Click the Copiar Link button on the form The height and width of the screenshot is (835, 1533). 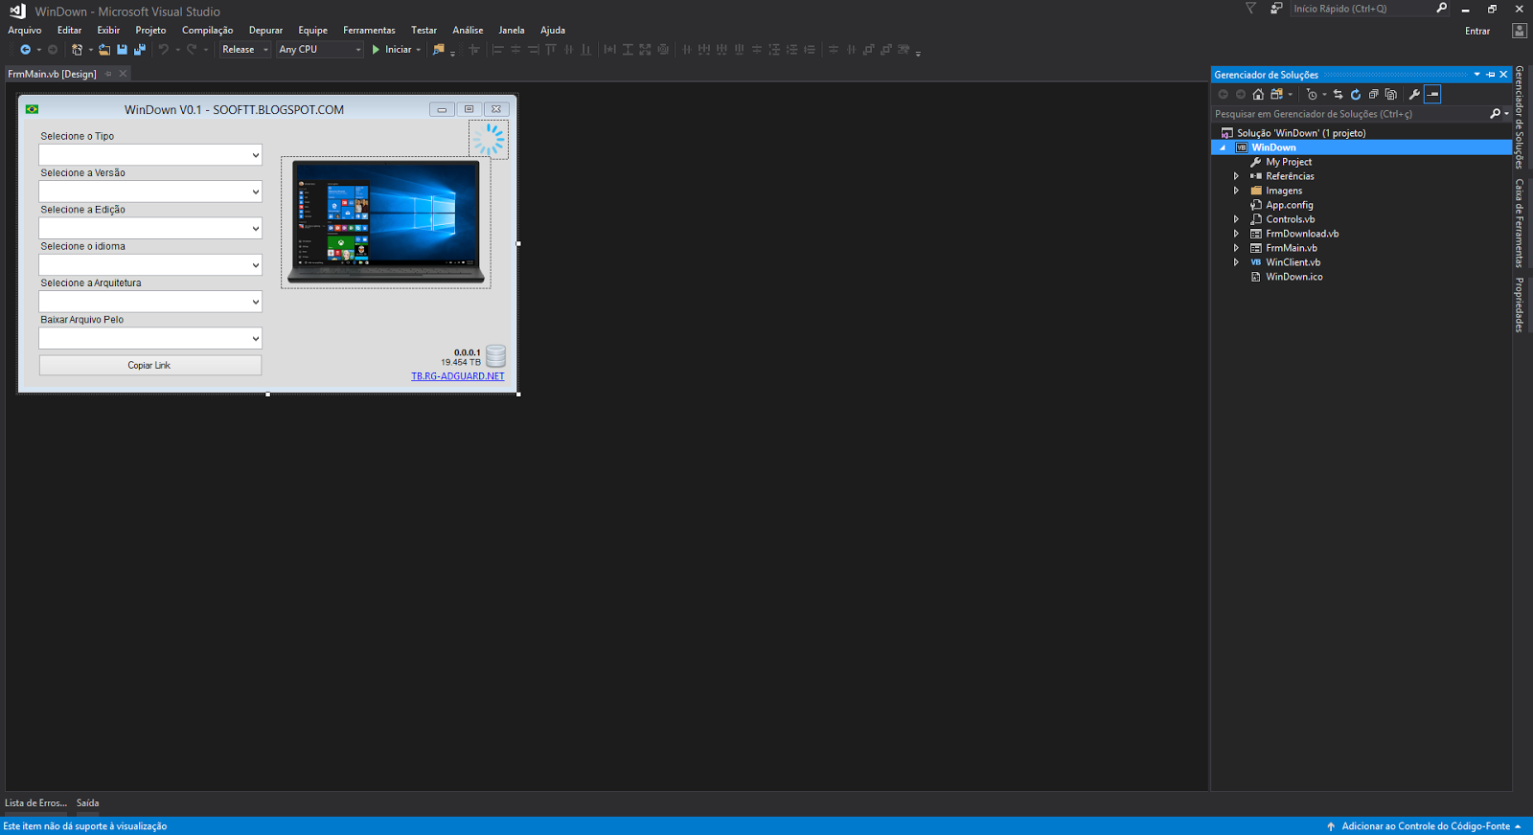pyautogui.click(x=149, y=366)
